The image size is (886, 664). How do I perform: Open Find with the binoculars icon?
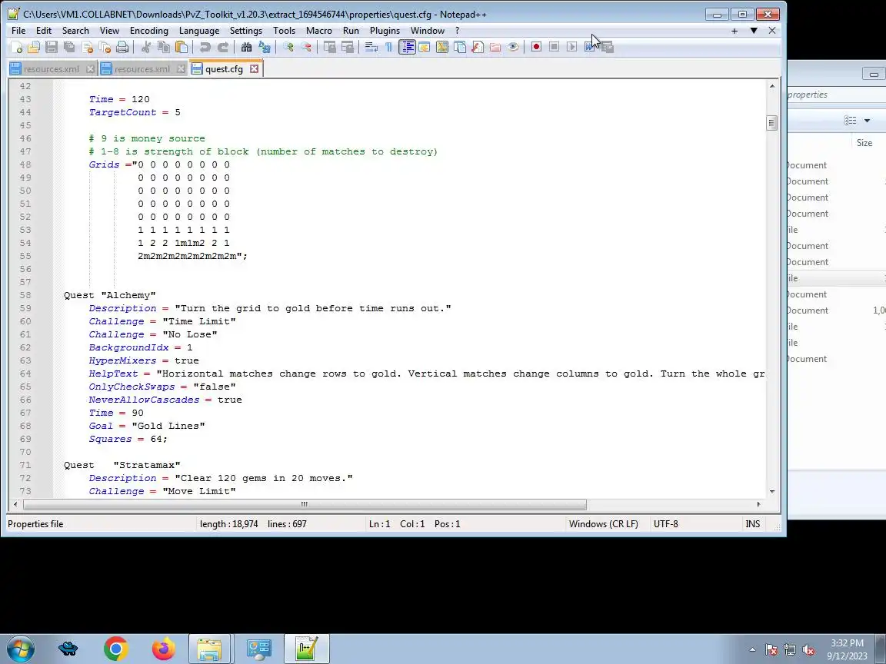(246, 47)
